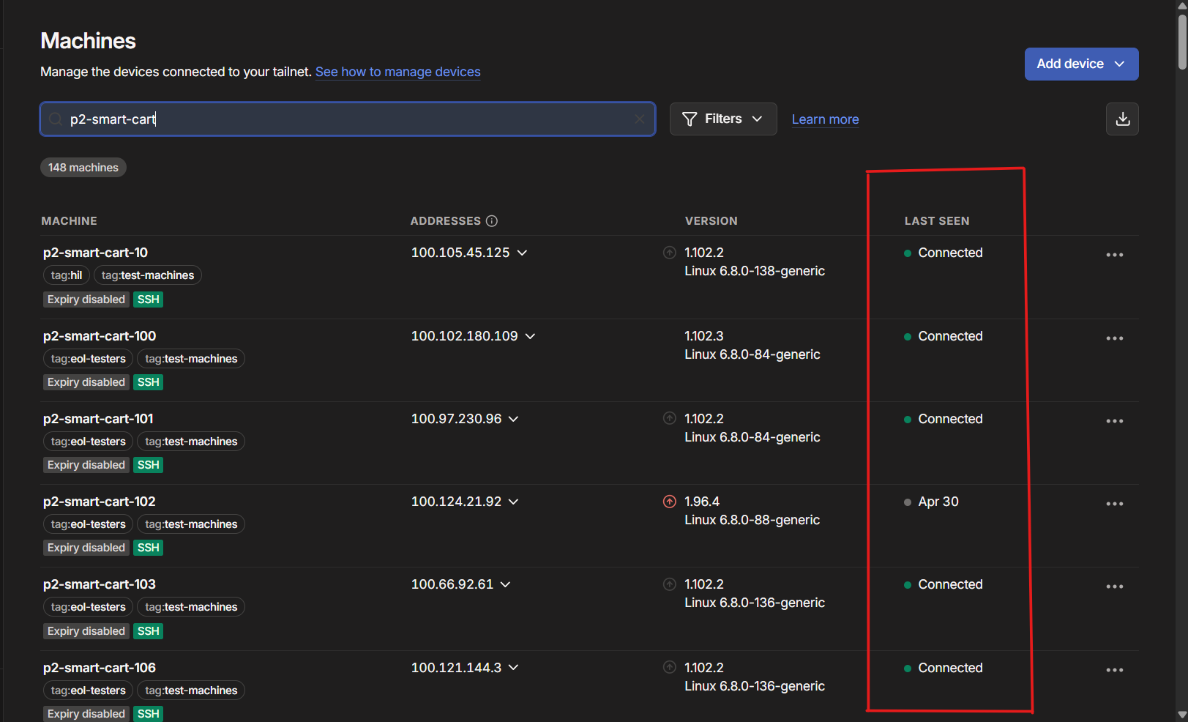Open actions menu for p2-smart-cart-10
This screenshot has width=1188, height=722.
(1114, 255)
